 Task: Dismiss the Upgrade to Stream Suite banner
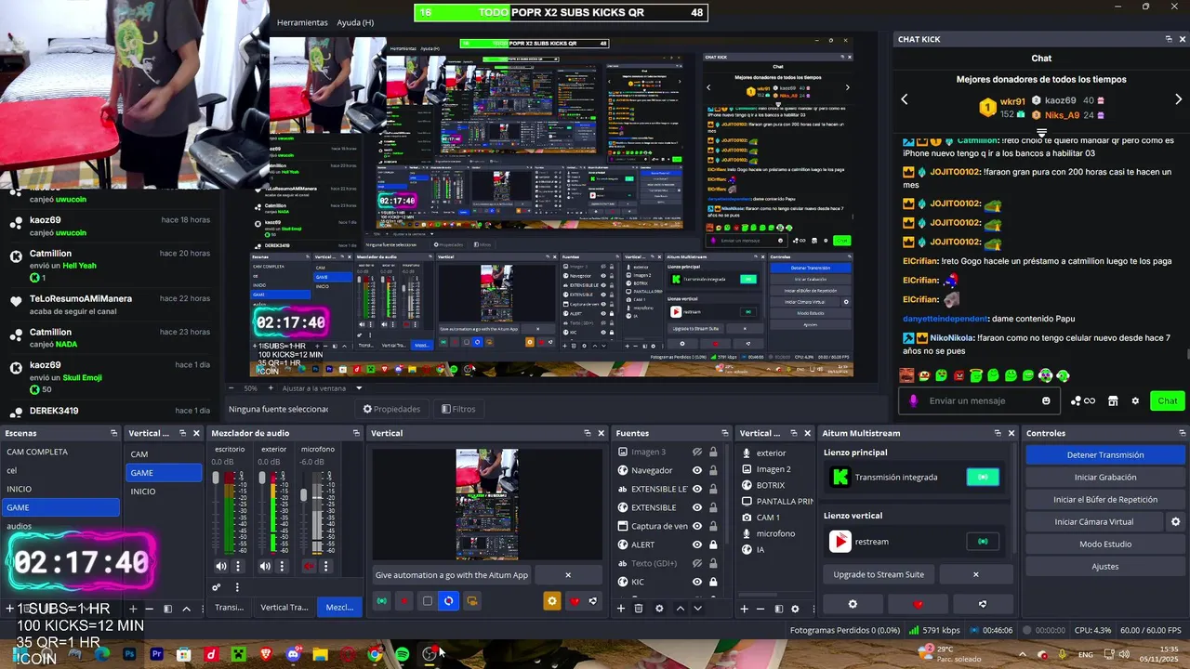click(975, 574)
